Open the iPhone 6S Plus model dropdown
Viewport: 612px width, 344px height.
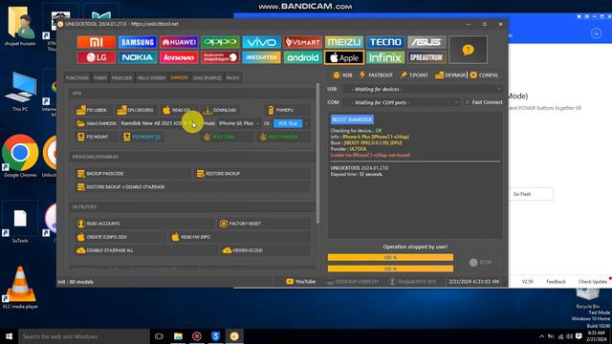[239, 123]
